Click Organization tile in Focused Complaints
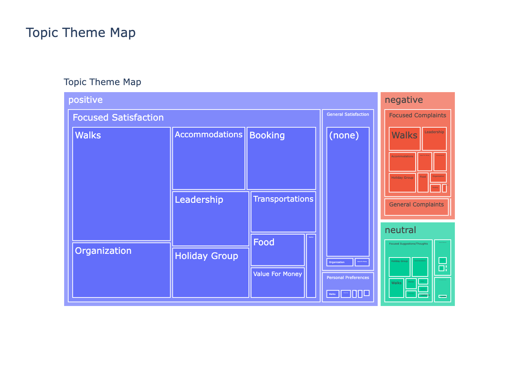Screen dimensions: 519x370 [438, 178]
